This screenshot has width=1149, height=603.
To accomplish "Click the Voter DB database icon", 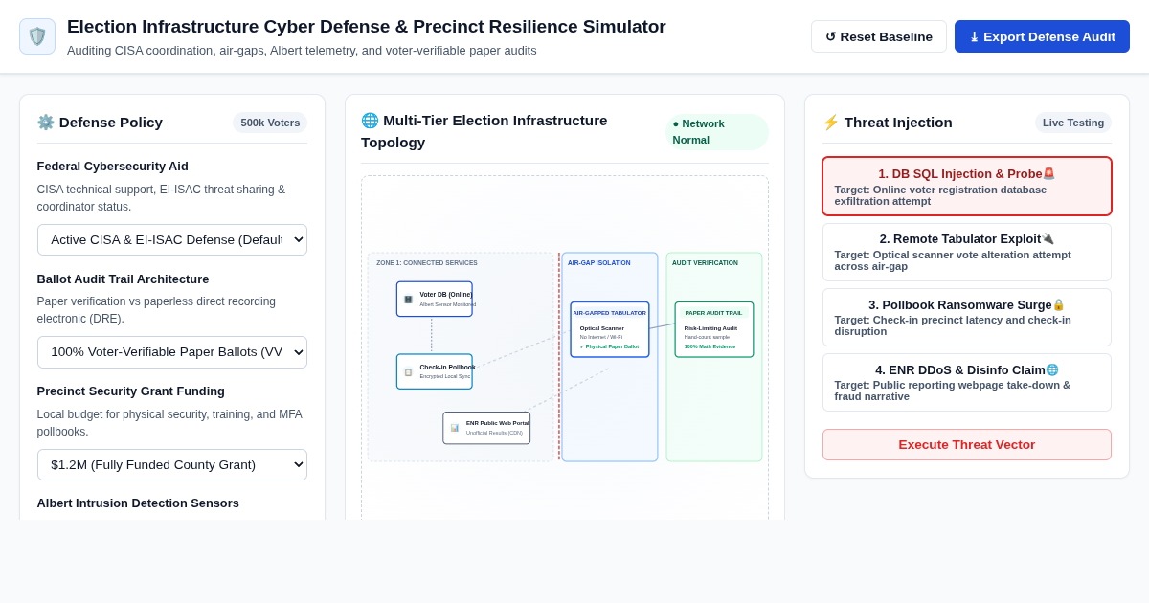I will pos(408,300).
